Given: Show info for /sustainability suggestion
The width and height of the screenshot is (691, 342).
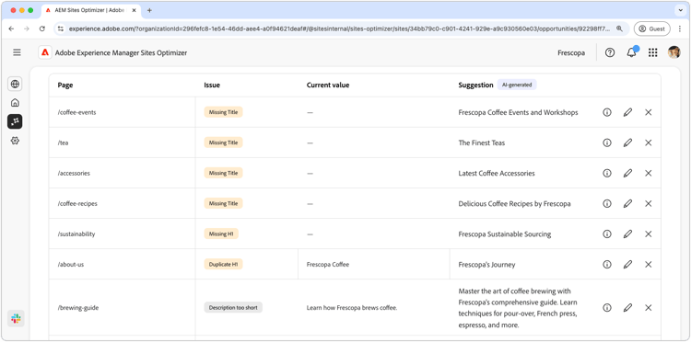Looking at the screenshot, I should pos(607,234).
